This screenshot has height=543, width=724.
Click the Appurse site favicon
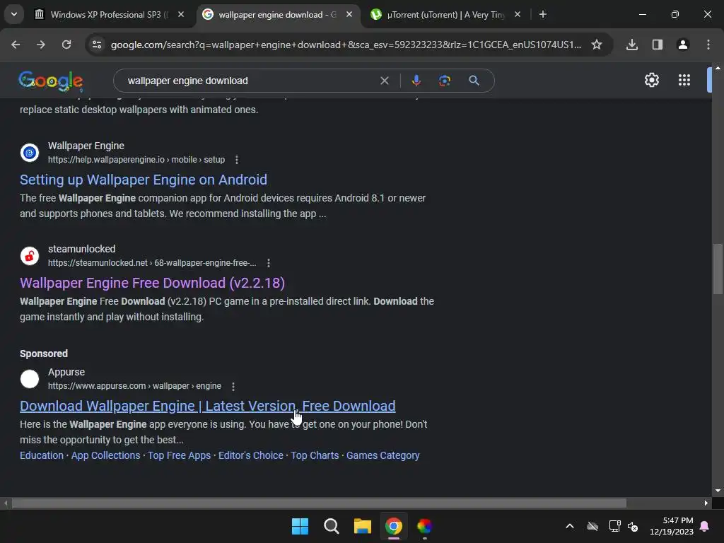[x=30, y=379]
